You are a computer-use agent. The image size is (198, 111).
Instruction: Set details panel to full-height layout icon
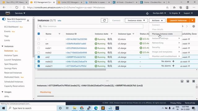[x=194, y=81]
